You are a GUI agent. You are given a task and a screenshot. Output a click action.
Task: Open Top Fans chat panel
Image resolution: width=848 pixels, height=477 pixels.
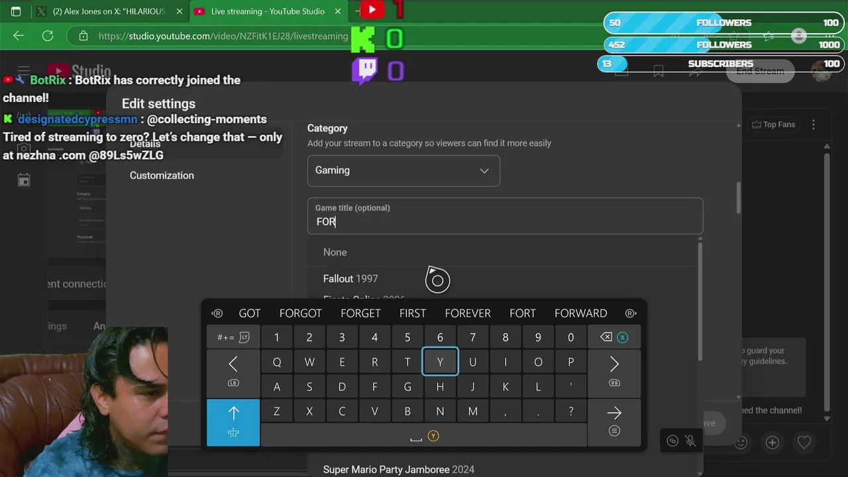773,125
